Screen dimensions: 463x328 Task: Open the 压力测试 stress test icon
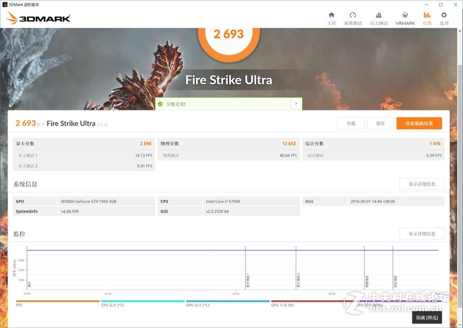(379, 15)
